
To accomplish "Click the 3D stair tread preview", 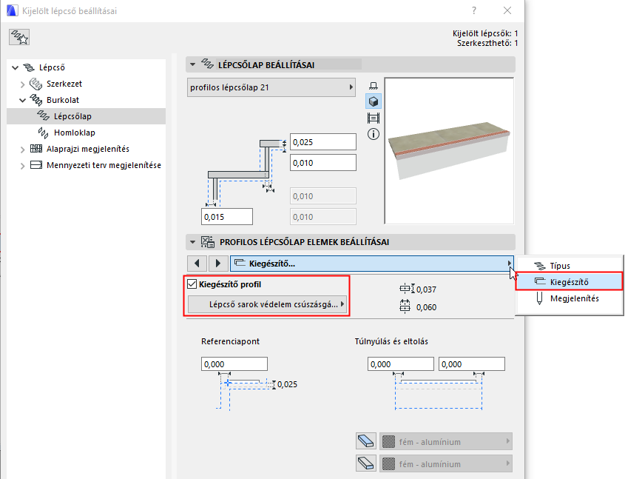I will click(x=449, y=150).
